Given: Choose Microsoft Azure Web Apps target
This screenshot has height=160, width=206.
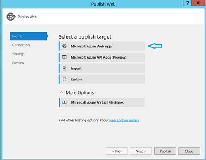Looking at the screenshot, I should click(x=102, y=46).
